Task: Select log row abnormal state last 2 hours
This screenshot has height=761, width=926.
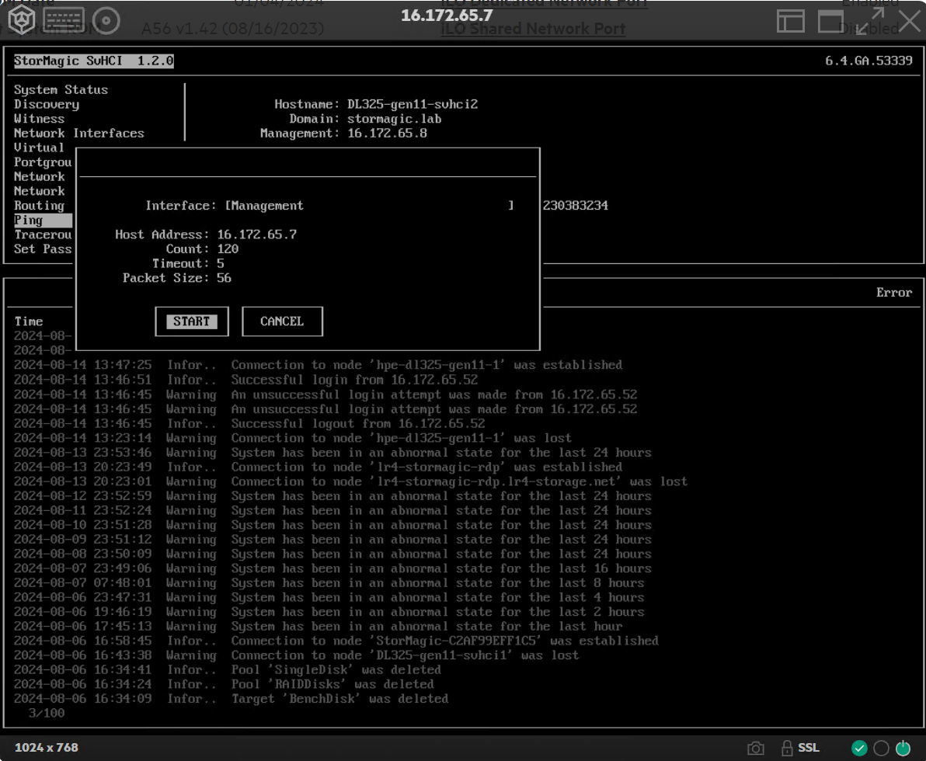Action: click(329, 612)
